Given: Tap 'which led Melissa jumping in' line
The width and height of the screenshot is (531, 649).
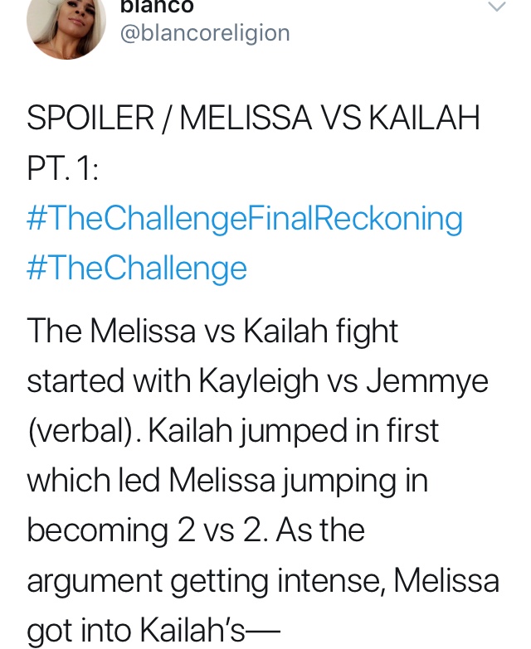Looking at the screenshot, I should tap(227, 481).
